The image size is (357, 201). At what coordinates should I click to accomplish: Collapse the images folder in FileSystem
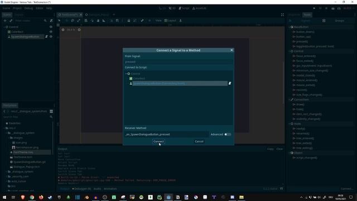click(9, 138)
